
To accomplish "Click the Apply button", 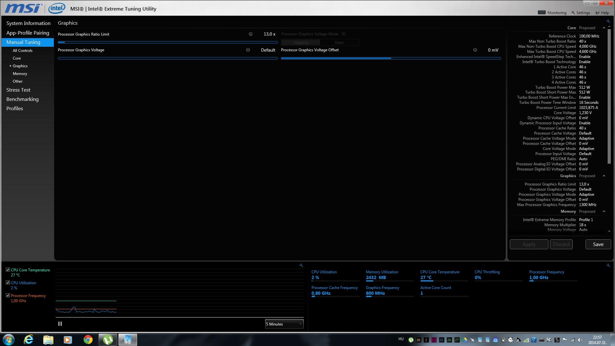I will [x=529, y=244].
